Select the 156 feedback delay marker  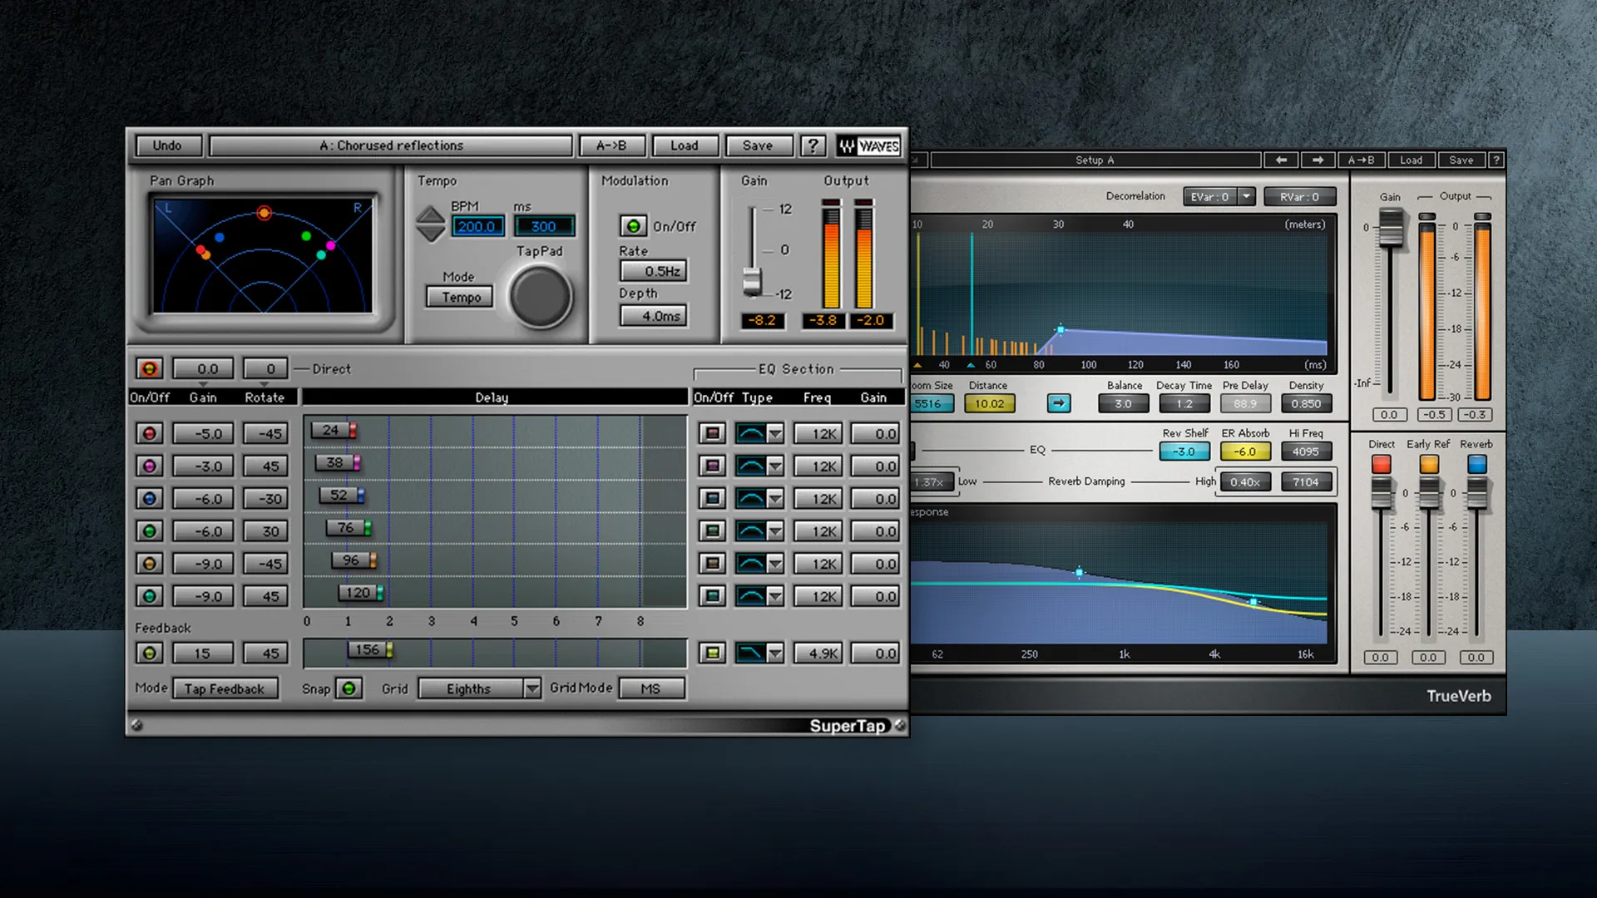click(370, 649)
